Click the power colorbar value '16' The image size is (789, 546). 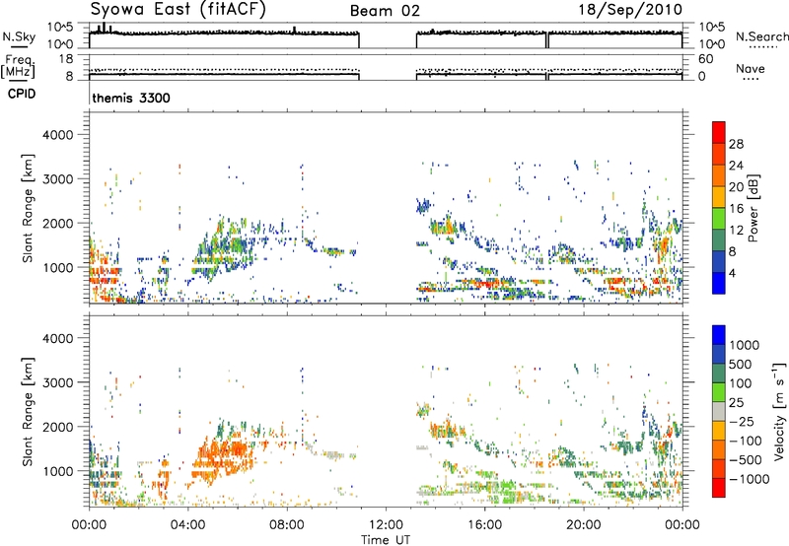(736, 209)
